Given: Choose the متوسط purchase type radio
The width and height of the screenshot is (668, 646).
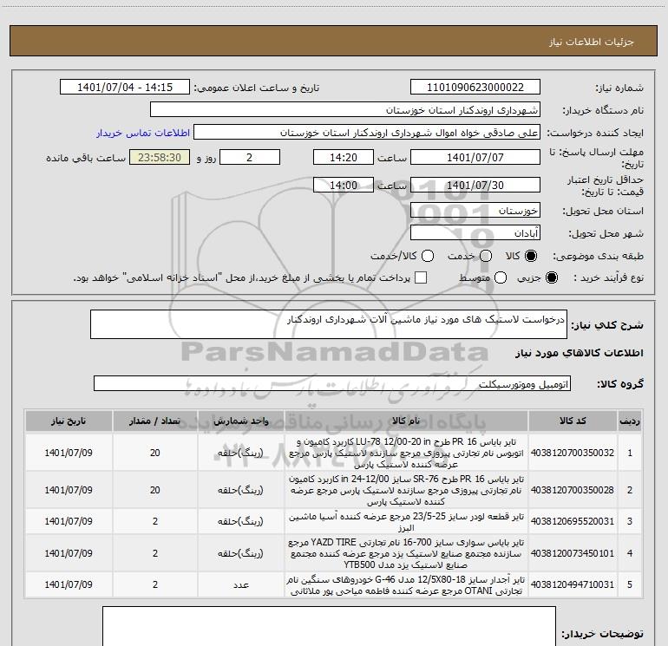Looking at the screenshot, I should [x=501, y=277].
